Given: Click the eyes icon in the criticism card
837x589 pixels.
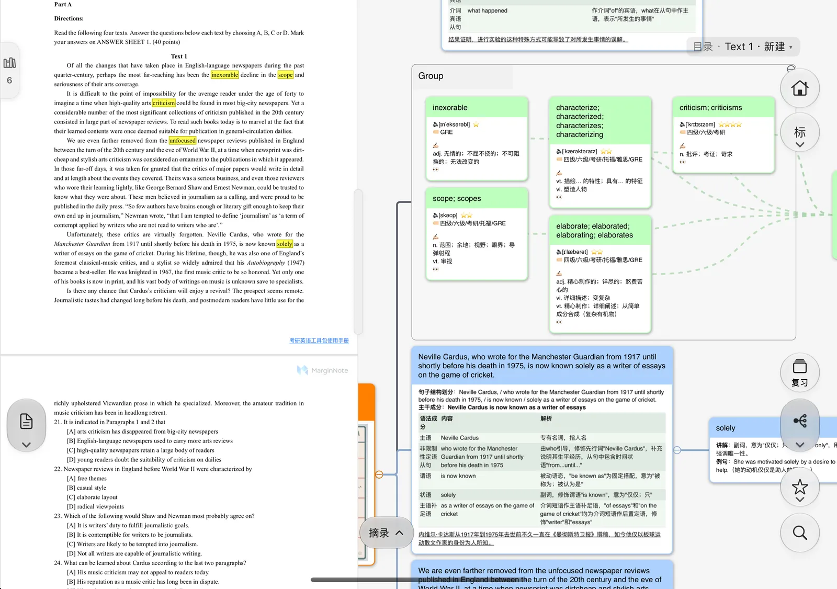Looking at the screenshot, I should pyautogui.click(x=682, y=162).
